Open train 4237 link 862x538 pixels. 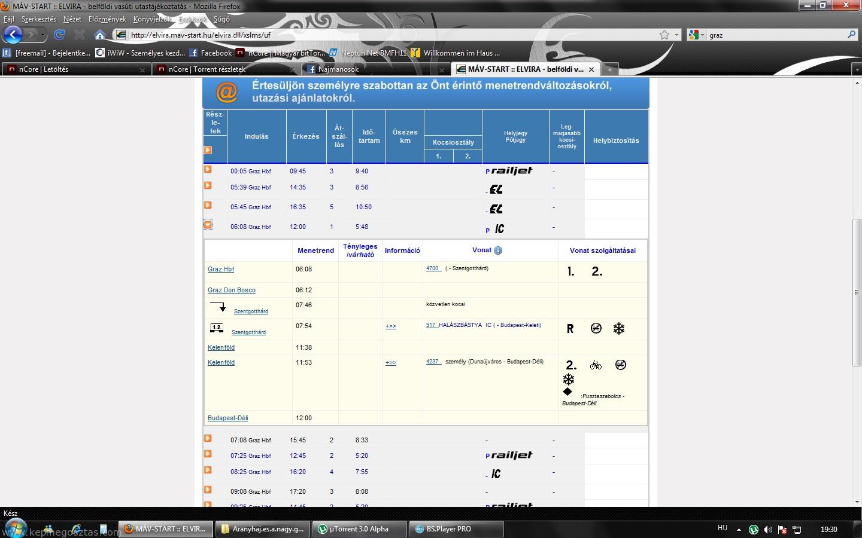click(433, 362)
